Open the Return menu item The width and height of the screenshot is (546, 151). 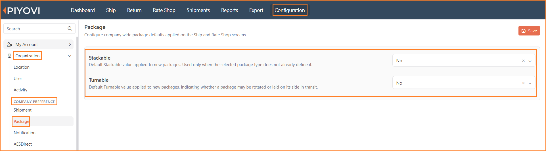pyautogui.click(x=134, y=10)
